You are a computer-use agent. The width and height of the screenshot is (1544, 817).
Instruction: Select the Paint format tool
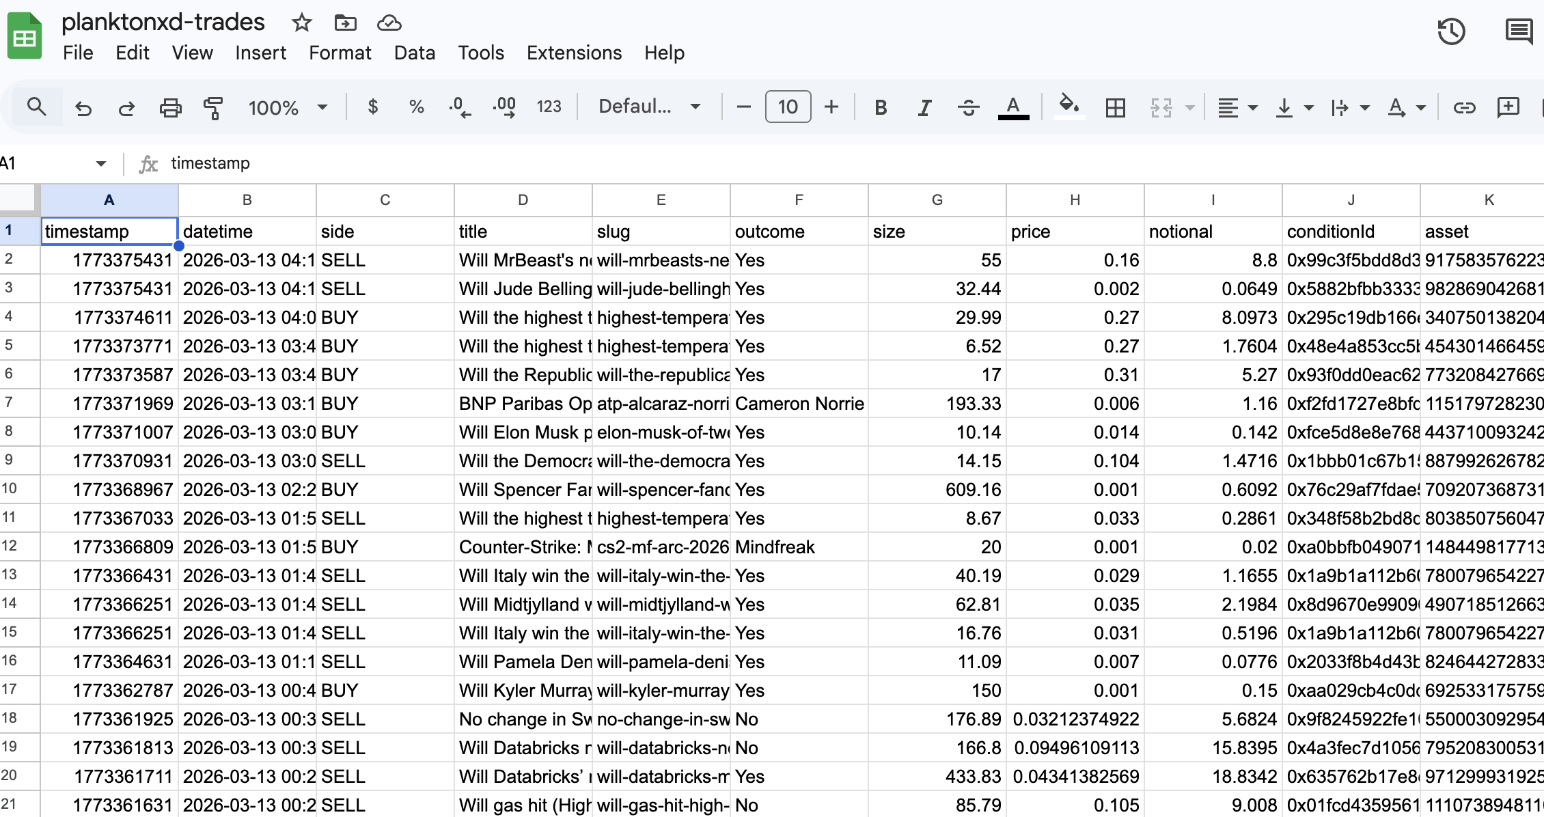pyautogui.click(x=213, y=107)
